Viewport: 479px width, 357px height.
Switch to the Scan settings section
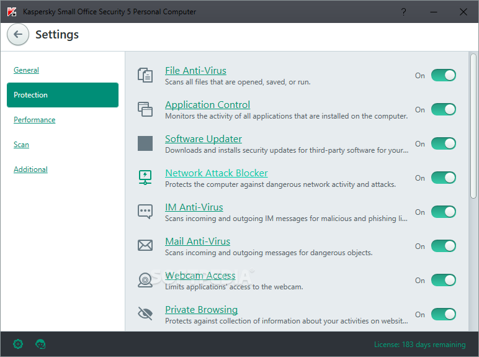coord(21,144)
